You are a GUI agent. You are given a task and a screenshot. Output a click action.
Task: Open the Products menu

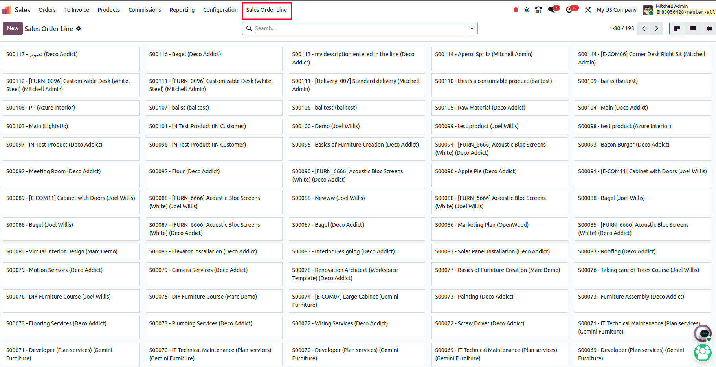(109, 10)
